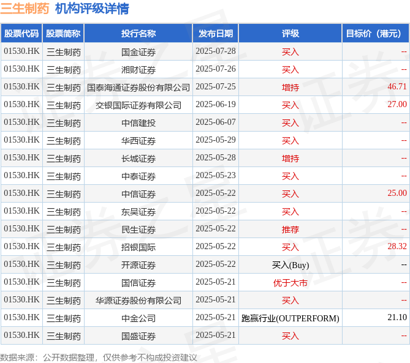Click the 推荐 rating for 民生证券
Image resolution: width=410 pixels, height=363 pixels.
pyautogui.click(x=290, y=230)
